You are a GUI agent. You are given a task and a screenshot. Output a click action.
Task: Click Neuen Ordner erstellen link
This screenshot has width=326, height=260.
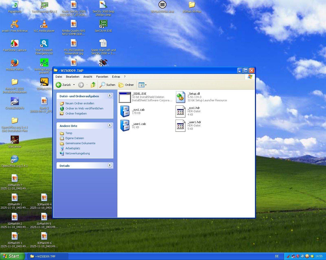80,103
